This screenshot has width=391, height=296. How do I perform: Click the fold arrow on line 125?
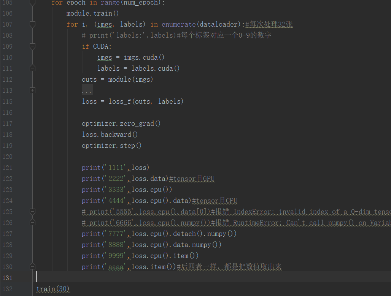tap(32, 212)
